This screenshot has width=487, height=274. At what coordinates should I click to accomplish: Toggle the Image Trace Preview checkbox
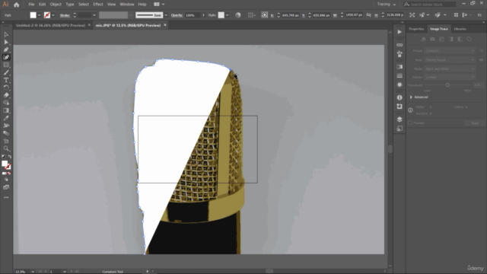coord(410,123)
